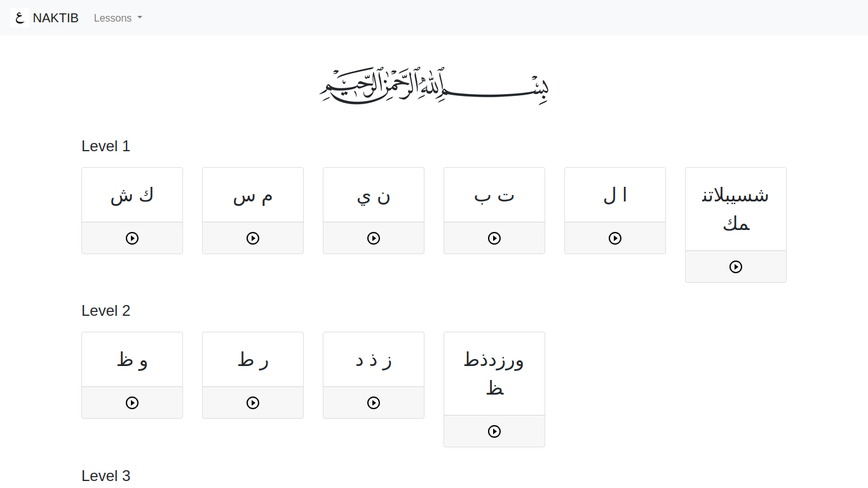
Task: Play the Level 1 review lesson audio
Action: tap(735, 266)
